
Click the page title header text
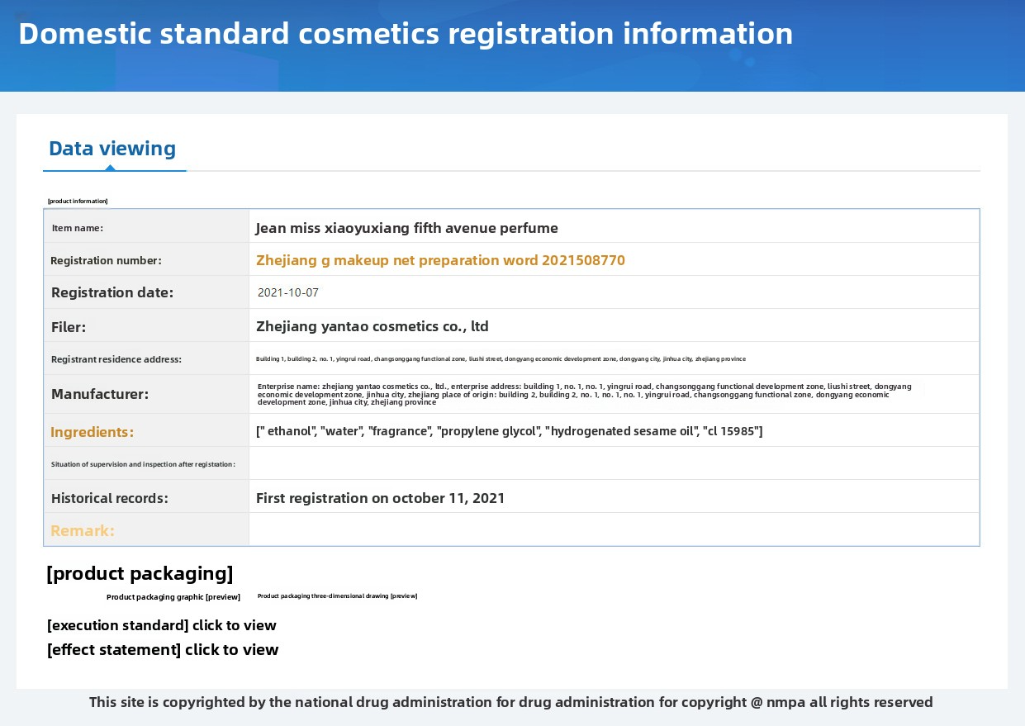click(406, 34)
